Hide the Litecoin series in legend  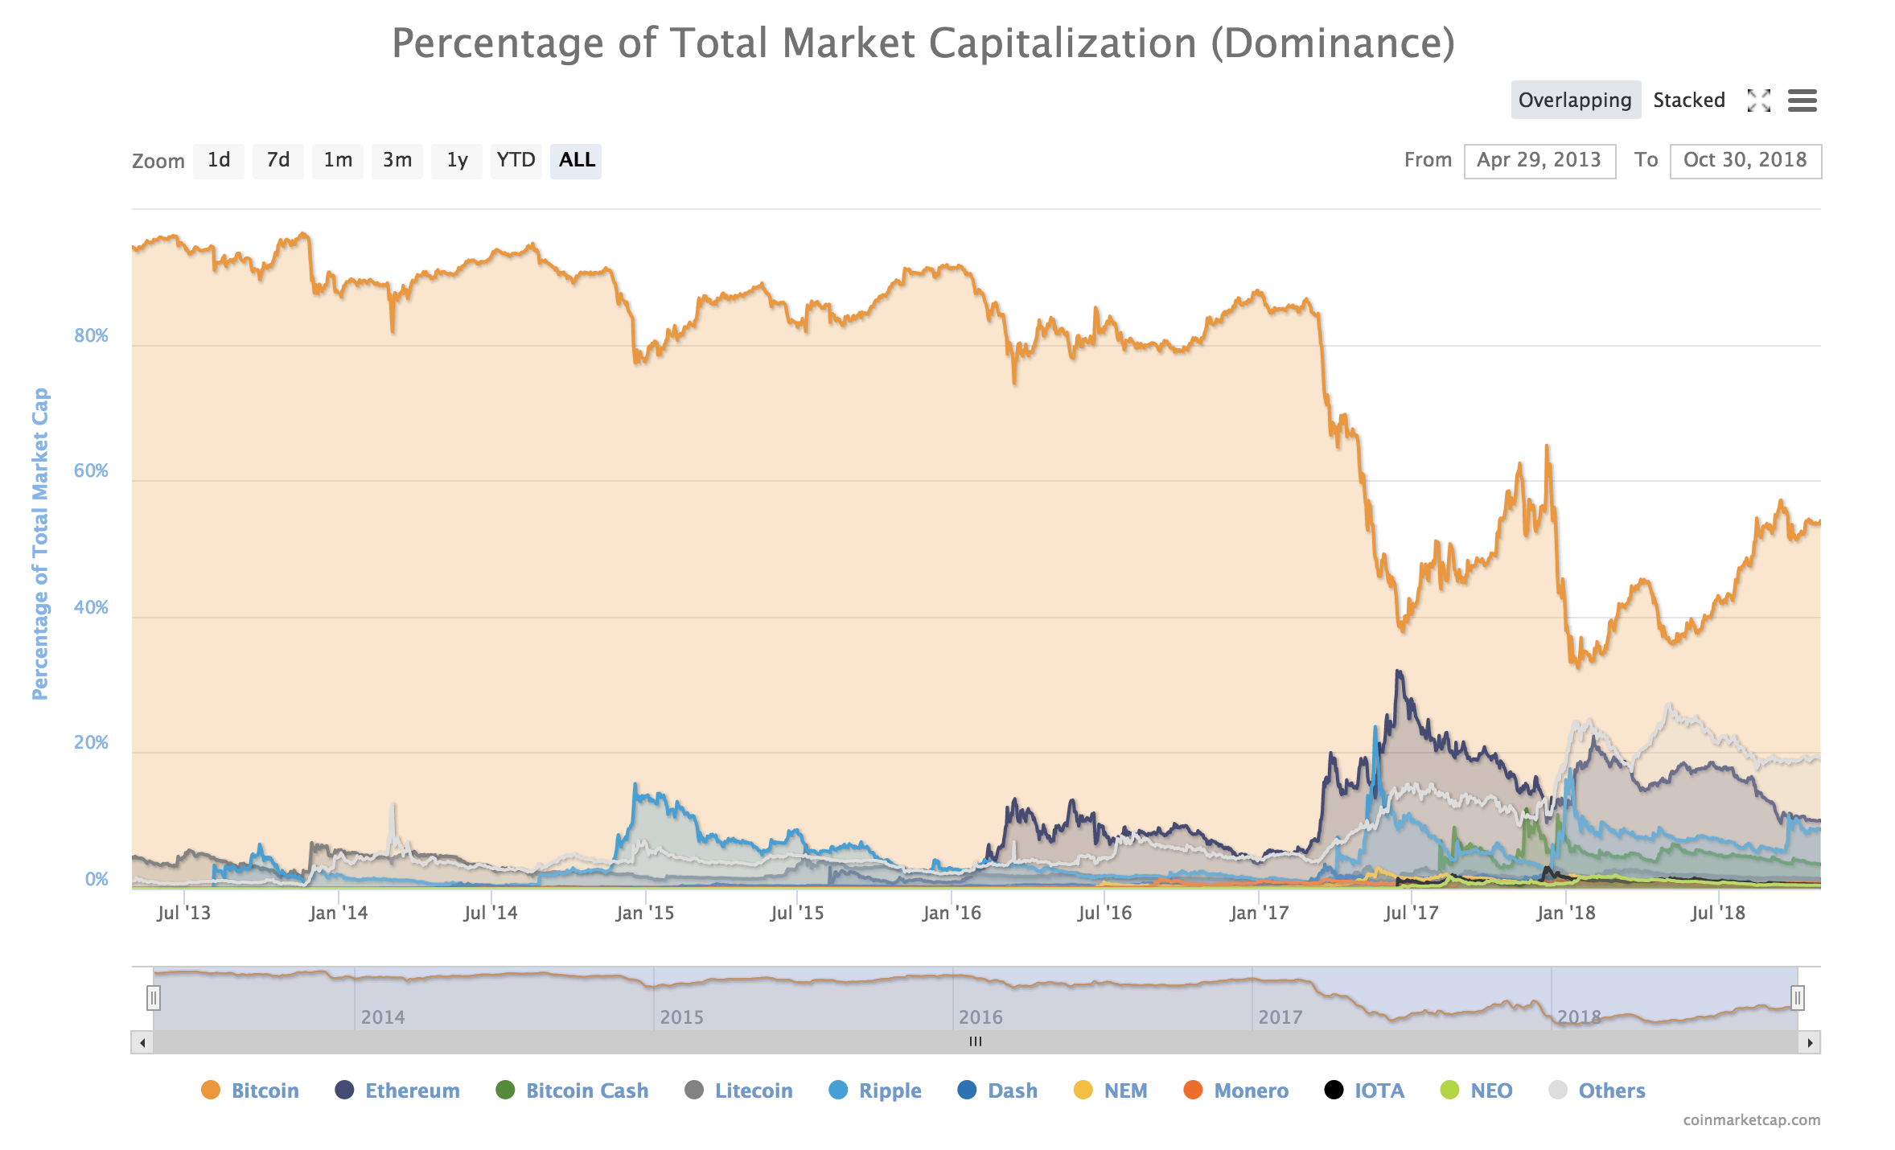click(x=753, y=1090)
